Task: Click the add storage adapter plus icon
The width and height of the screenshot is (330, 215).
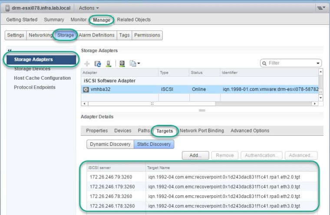Action: (86, 64)
